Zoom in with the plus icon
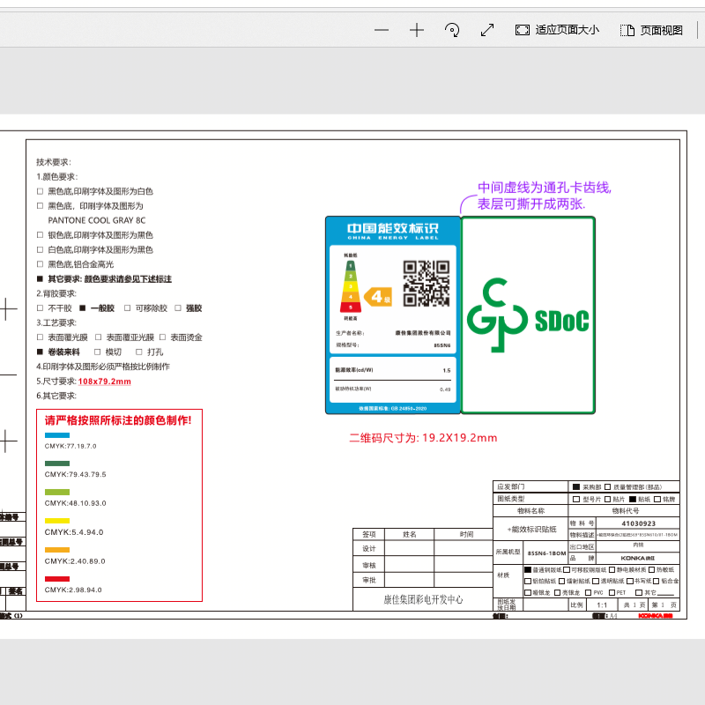Screen dimensions: 705x705 tap(417, 30)
